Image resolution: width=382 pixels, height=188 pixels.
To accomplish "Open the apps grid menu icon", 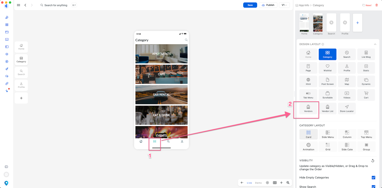I will click(19, 5).
